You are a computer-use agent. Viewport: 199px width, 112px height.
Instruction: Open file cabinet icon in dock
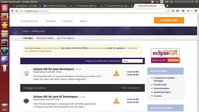[5, 34]
